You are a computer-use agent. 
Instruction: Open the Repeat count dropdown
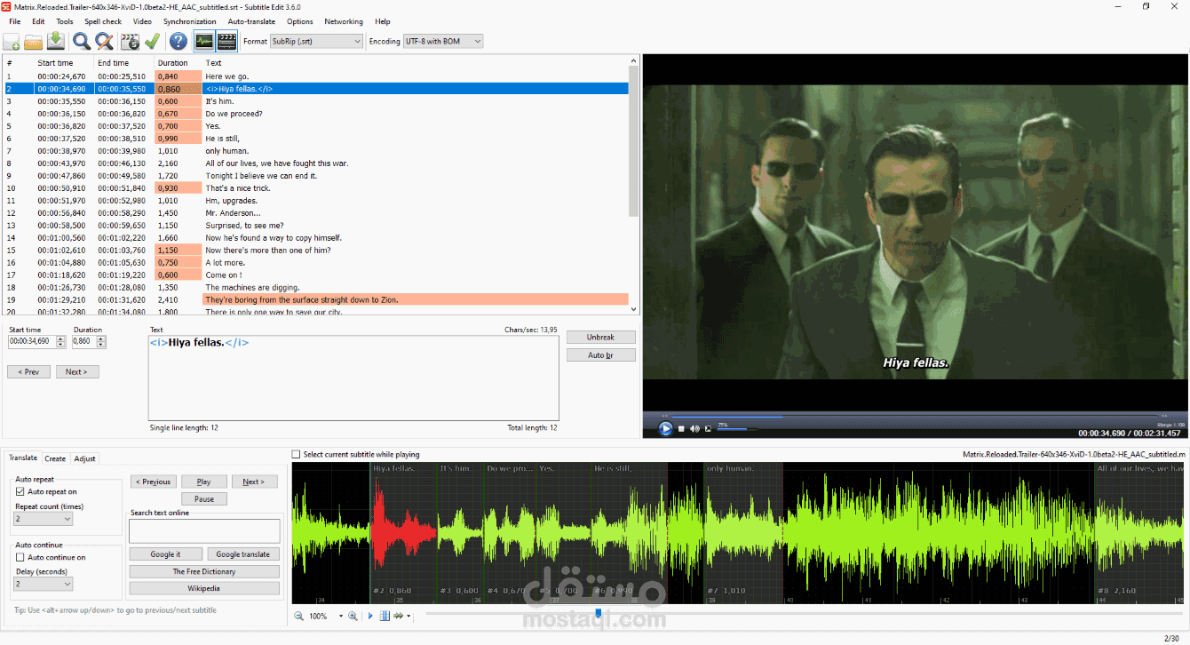[x=43, y=518]
